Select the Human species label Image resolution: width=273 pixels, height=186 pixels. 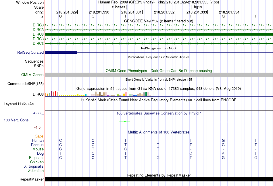click(38, 140)
